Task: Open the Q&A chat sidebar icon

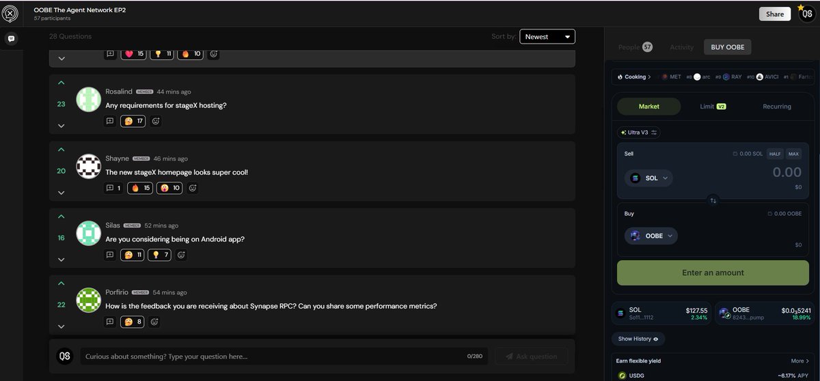Action: 11,39
